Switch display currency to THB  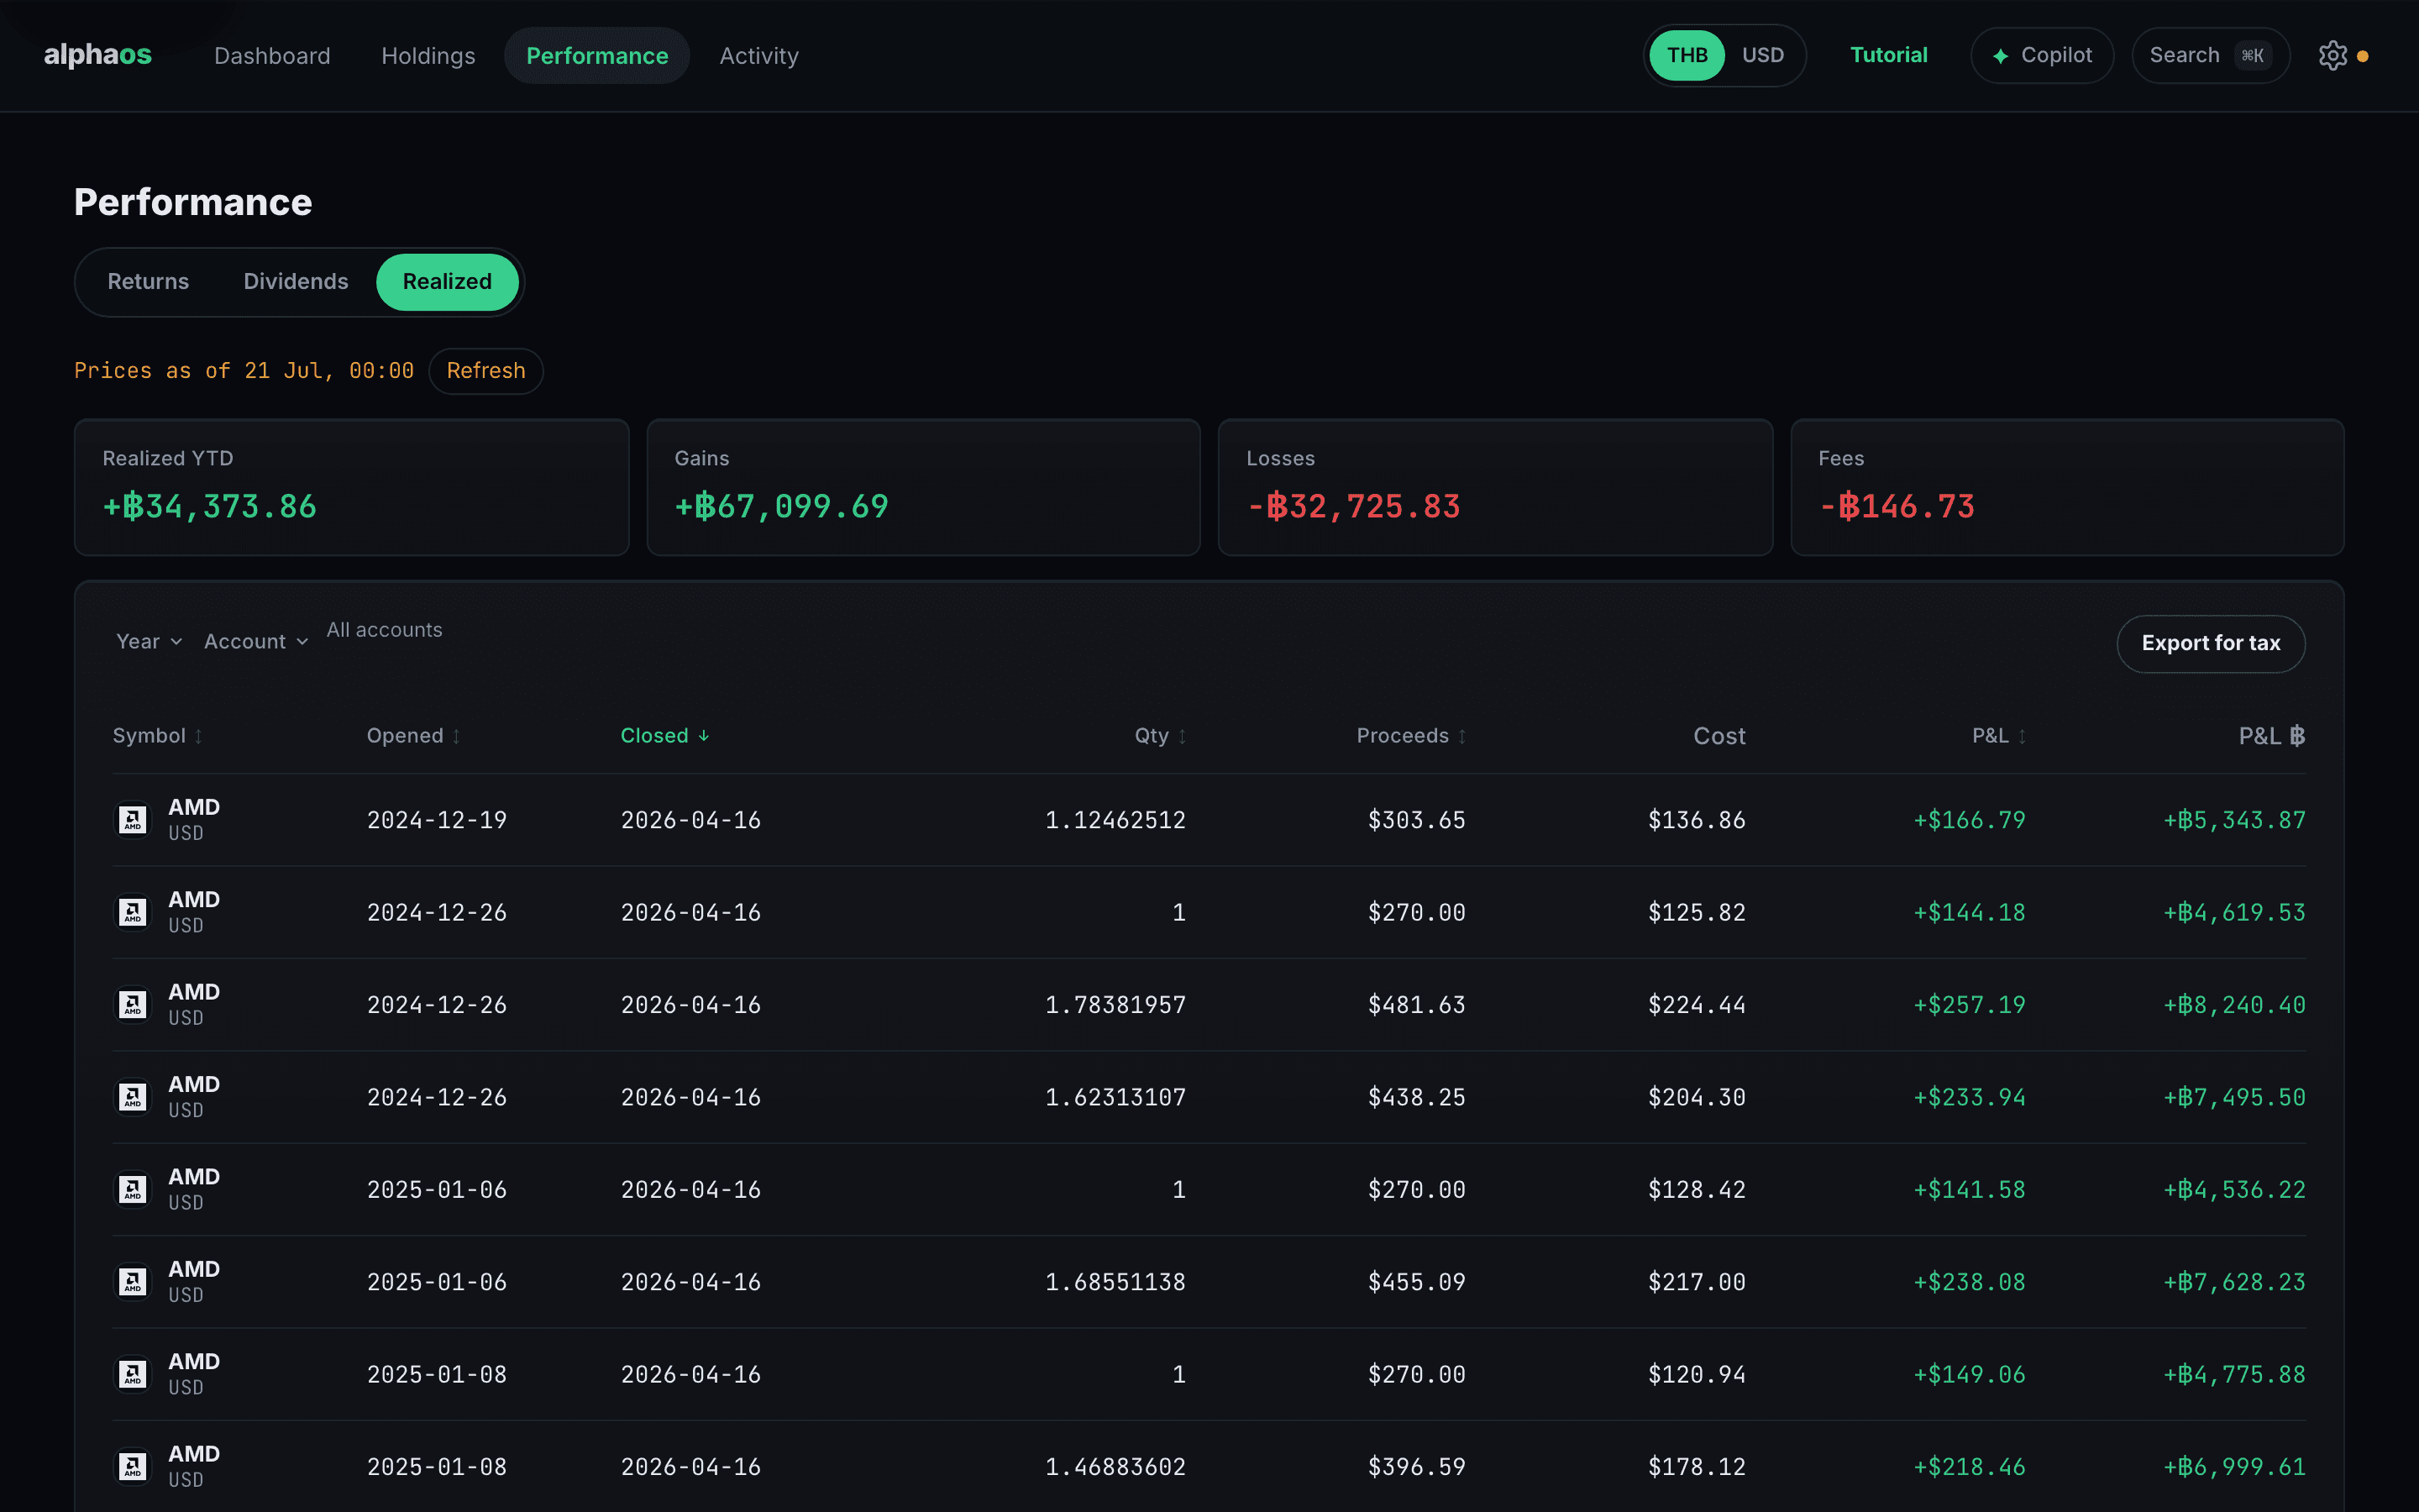(1687, 55)
